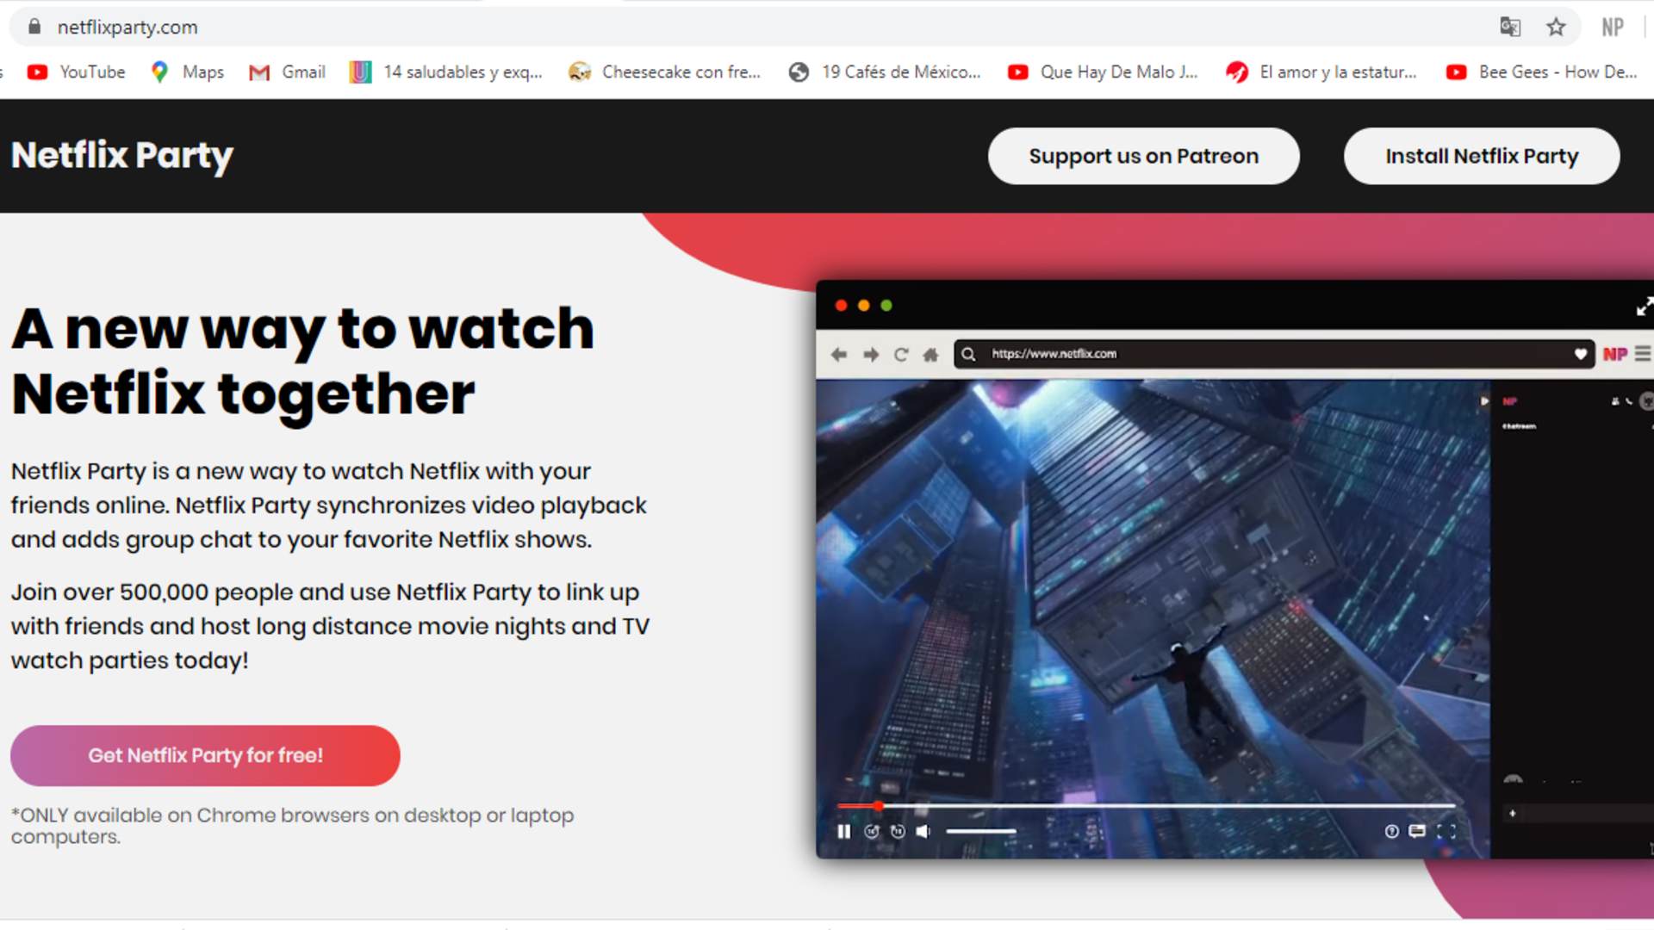Viewport: 1654px width, 930px height.
Task: Click the expand arrows icon on demo window
Action: coord(1644,307)
